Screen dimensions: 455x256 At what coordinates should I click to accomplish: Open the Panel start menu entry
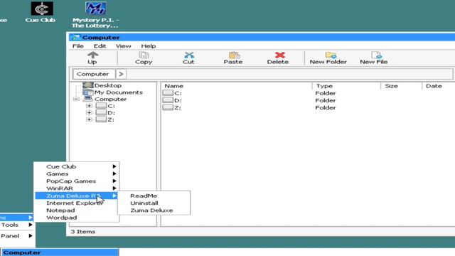coord(17,236)
